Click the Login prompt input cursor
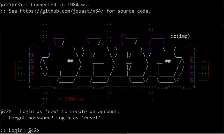The image size is (224, 134). (x=30, y=131)
